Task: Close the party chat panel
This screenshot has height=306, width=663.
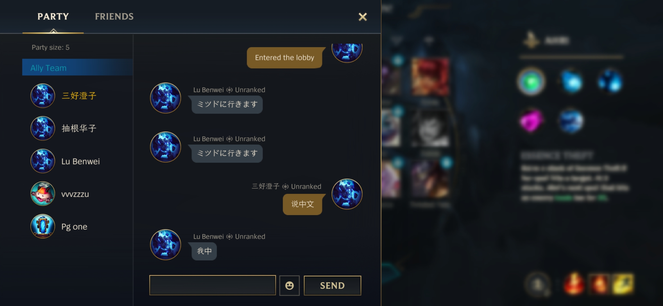Action: [363, 17]
